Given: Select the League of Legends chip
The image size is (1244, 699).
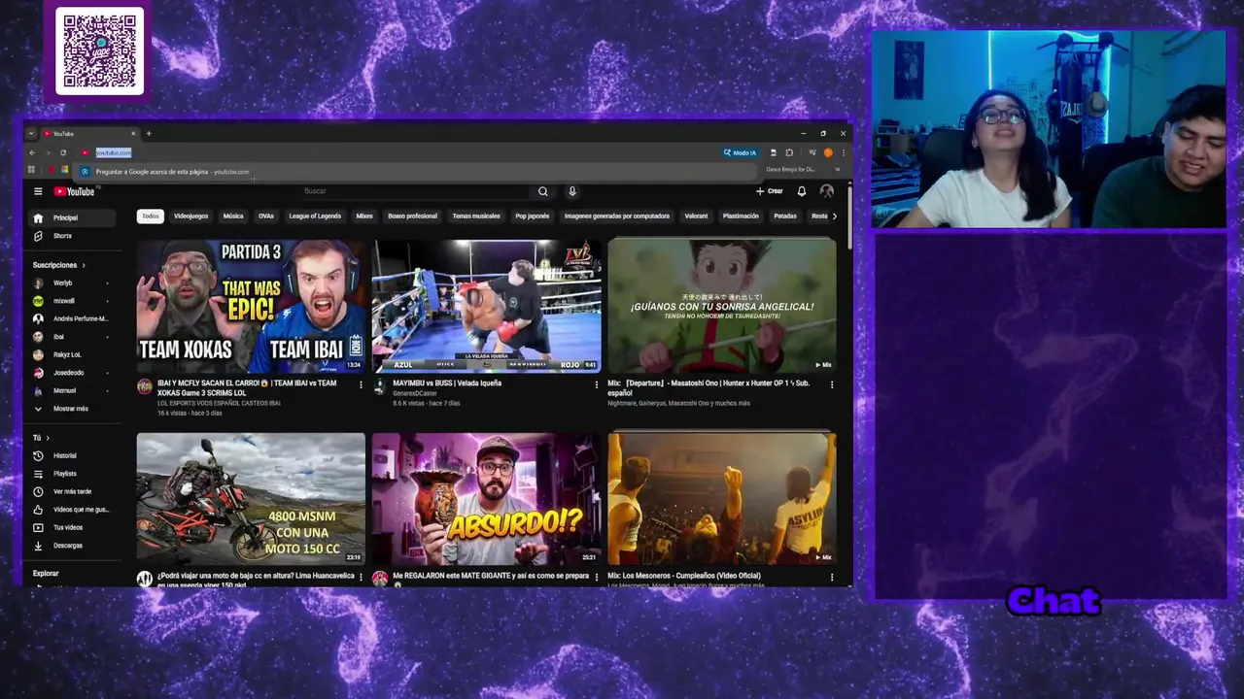Looking at the screenshot, I should [x=315, y=216].
